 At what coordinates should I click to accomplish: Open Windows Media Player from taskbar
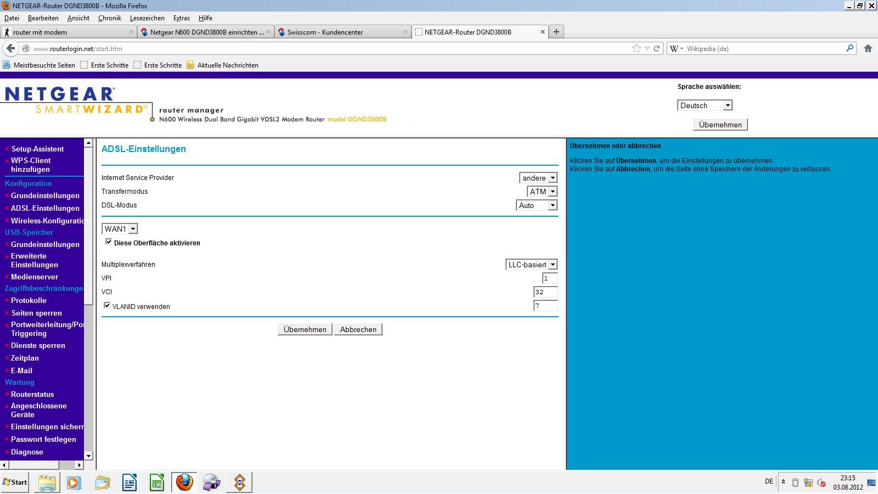(74, 482)
